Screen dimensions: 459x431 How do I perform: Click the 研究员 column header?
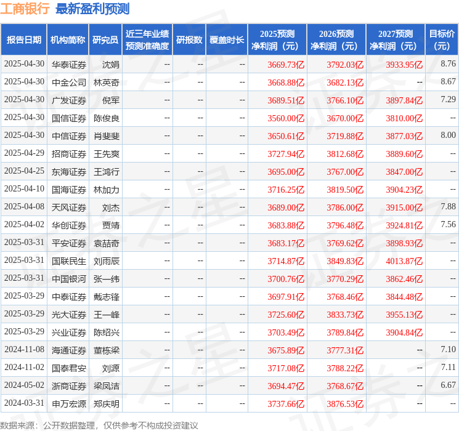(105, 39)
